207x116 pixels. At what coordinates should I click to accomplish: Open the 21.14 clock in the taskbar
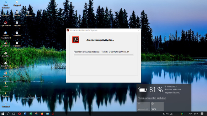(196, 114)
